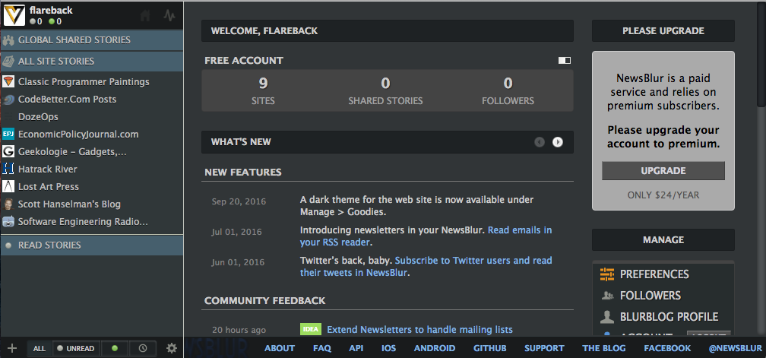Show next What's New page
Viewport: 766px width, 358px height.
558,142
